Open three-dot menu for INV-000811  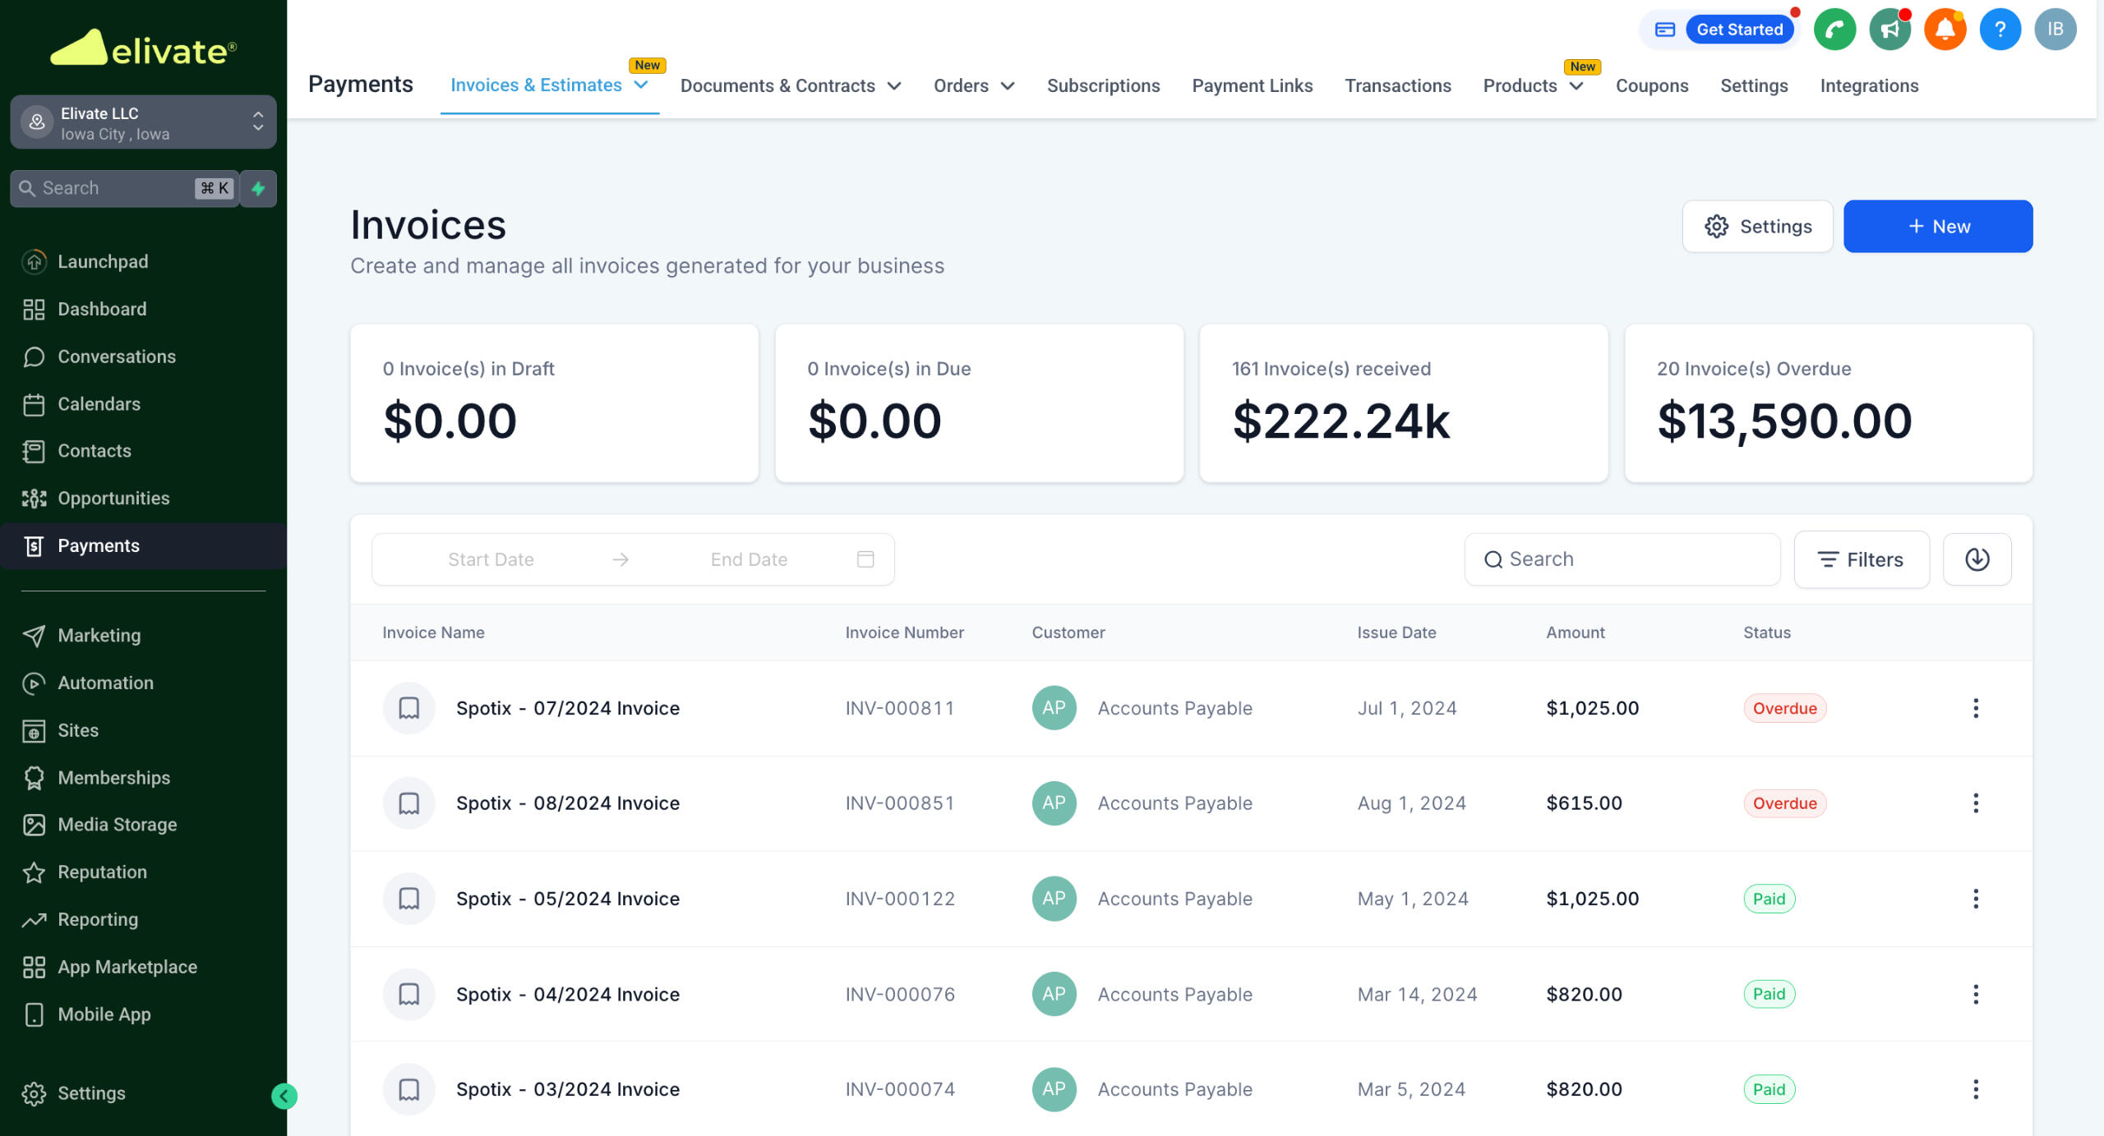point(1975,708)
